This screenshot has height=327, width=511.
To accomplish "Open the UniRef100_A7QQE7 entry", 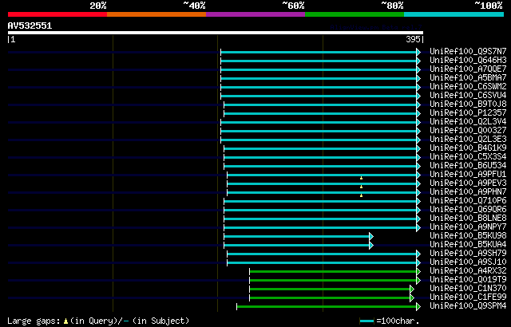I will pyautogui.click(x=468, y=69).
